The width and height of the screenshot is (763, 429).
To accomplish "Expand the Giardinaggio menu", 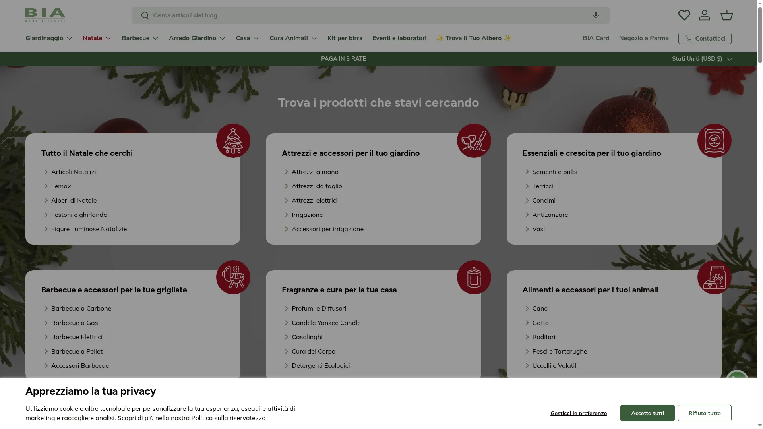I will pyautogui.click(x=49, y=38).
